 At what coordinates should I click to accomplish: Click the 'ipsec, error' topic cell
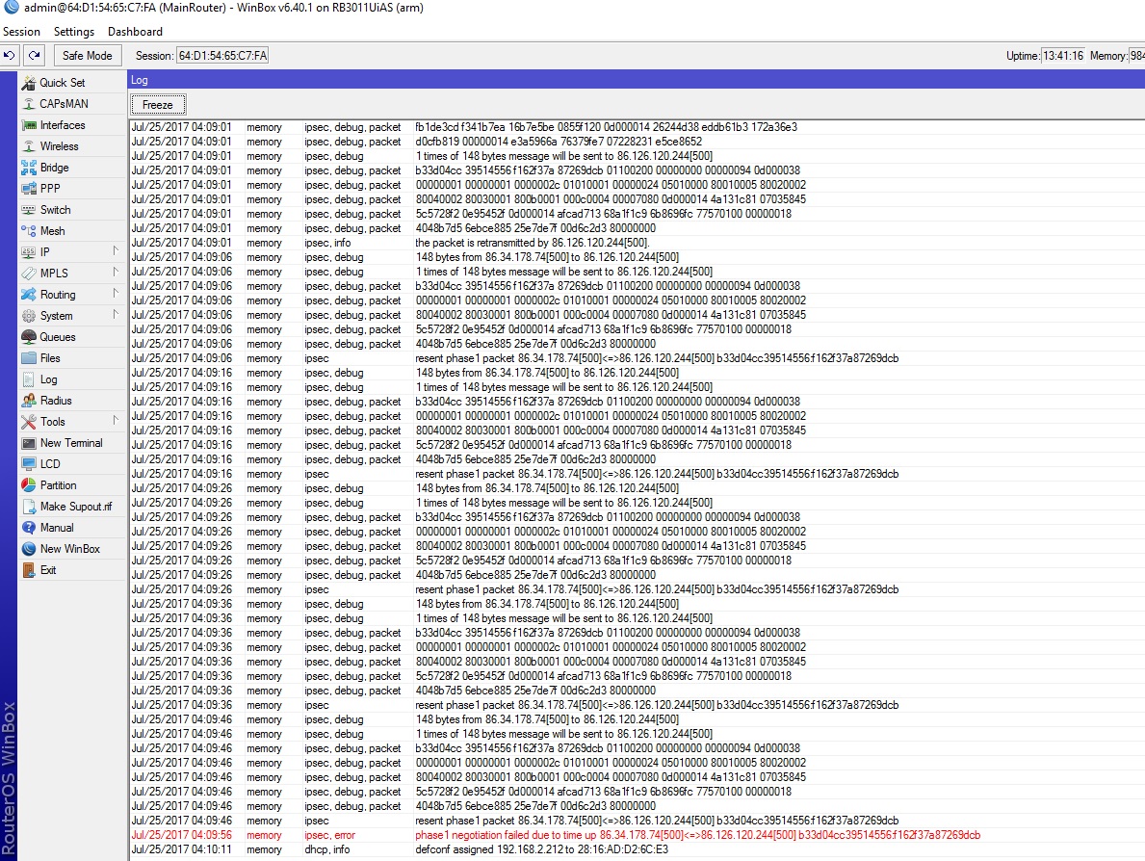[x=330, y=835]
